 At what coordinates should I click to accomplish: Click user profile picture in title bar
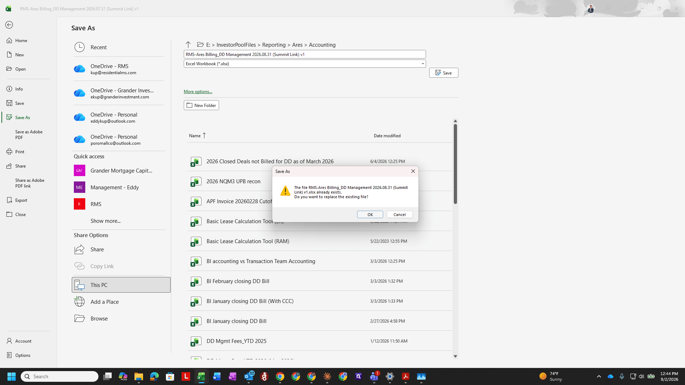pos(591,9)
